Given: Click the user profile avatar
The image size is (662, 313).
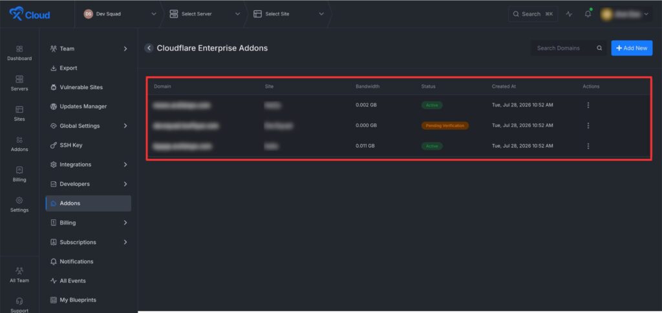Looking at the screenshot, I should click(606, 14).
